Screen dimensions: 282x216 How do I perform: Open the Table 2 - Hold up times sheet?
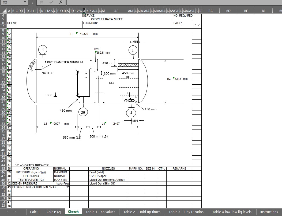click(142, 211)
